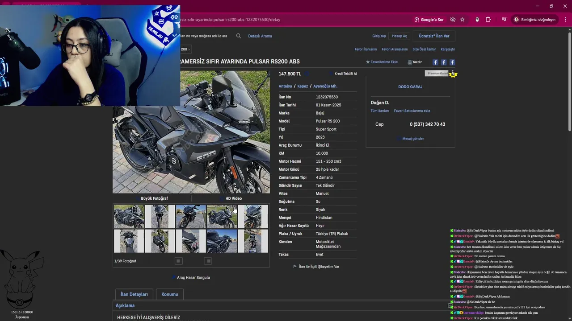Screen dimensions: 572x321
Task: Open Karşılaştır menu link
Action: coord(448,49)
